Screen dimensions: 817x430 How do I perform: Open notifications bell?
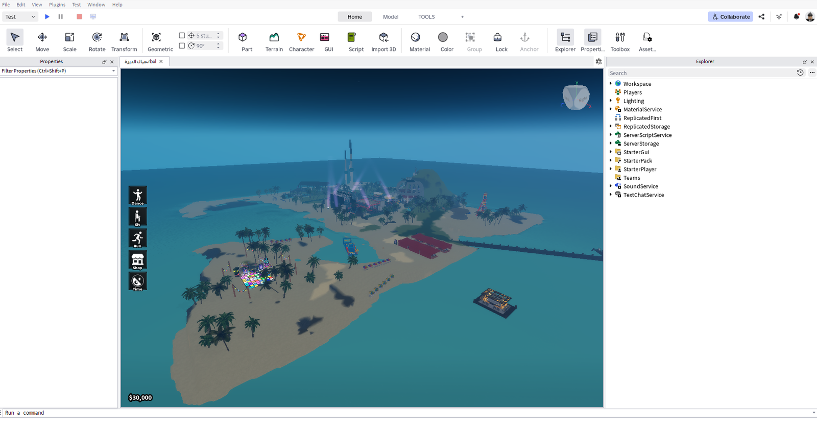click(x=796, y=17)
